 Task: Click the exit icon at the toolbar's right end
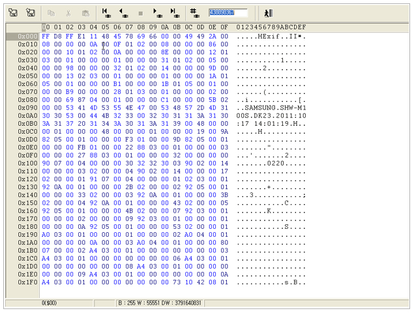[269, 12]
